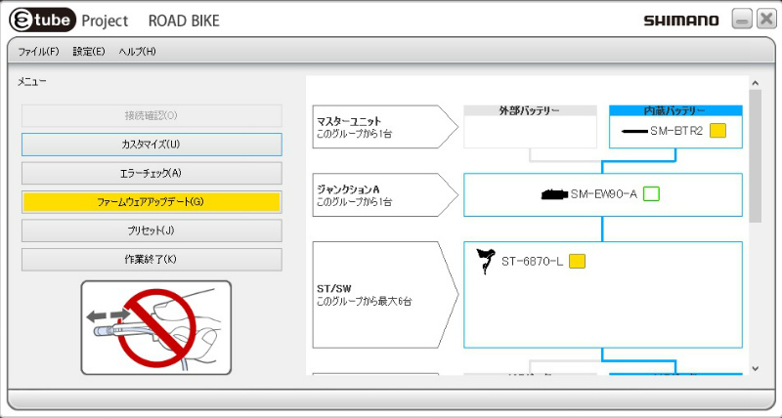This screenshot has height=418, width=782.
Task: Click the scroll down arrow
Action: [x=755, y=368]
